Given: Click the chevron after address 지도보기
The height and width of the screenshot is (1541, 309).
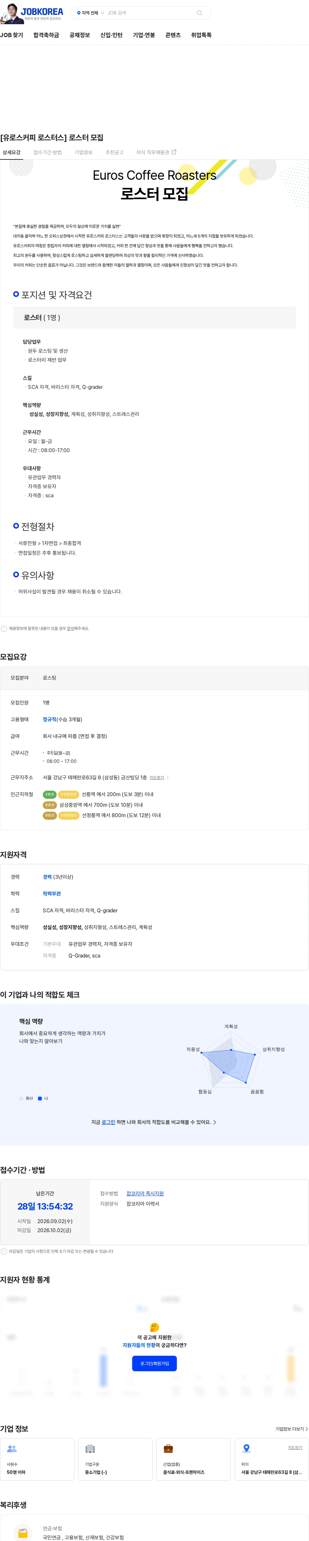Looking at the screenshot, I should click(x=168, y=778).
